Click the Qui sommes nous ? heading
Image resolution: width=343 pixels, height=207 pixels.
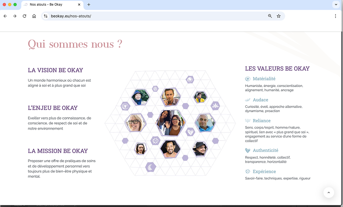click(75, 44)
